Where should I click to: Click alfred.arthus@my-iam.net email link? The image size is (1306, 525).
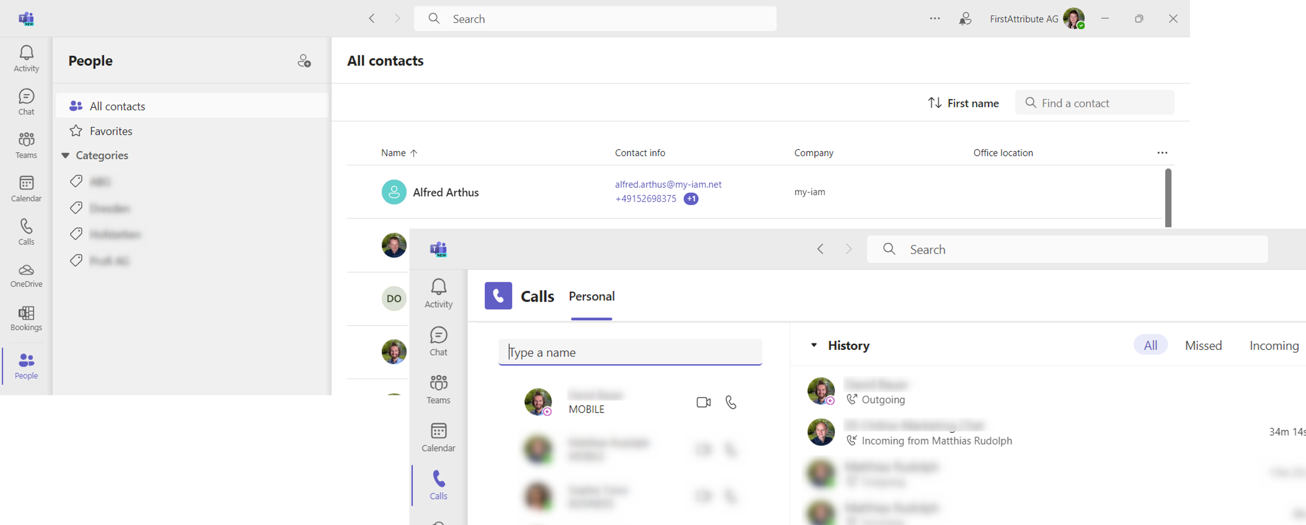(x=668, y=184)
